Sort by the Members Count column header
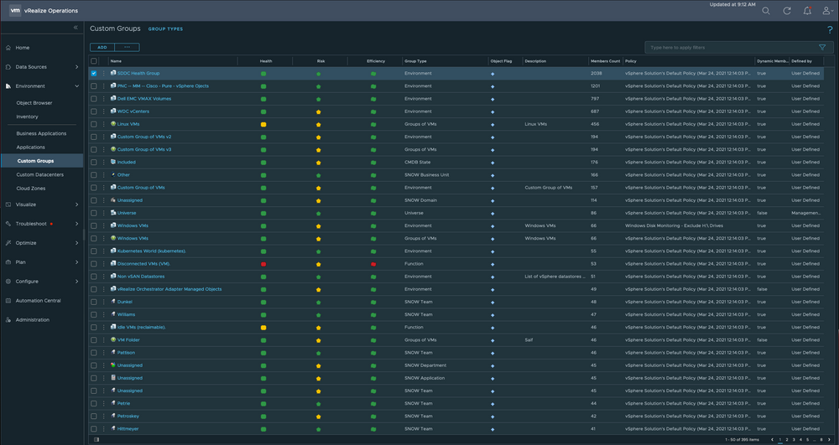The height and width of the screenshot is (445, 839). (605, 61)
